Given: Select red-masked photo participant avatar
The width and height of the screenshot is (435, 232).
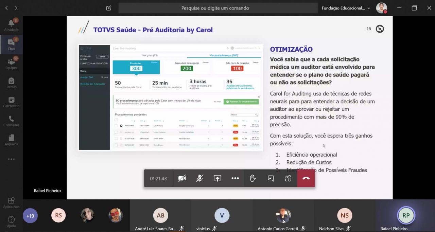Looking at the screenshot, I should (116, 215).
